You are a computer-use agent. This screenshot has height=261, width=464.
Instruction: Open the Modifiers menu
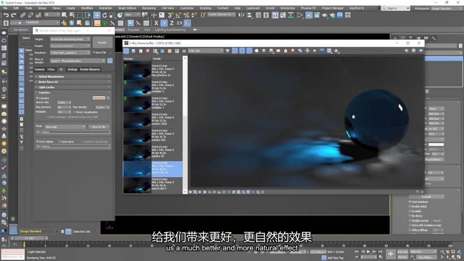87,8
